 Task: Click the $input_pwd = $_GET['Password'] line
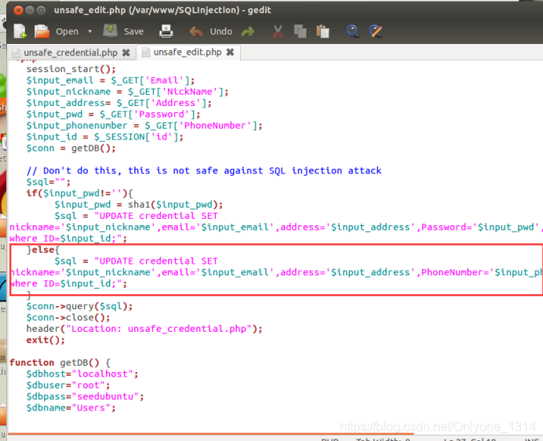click(113, 115)
